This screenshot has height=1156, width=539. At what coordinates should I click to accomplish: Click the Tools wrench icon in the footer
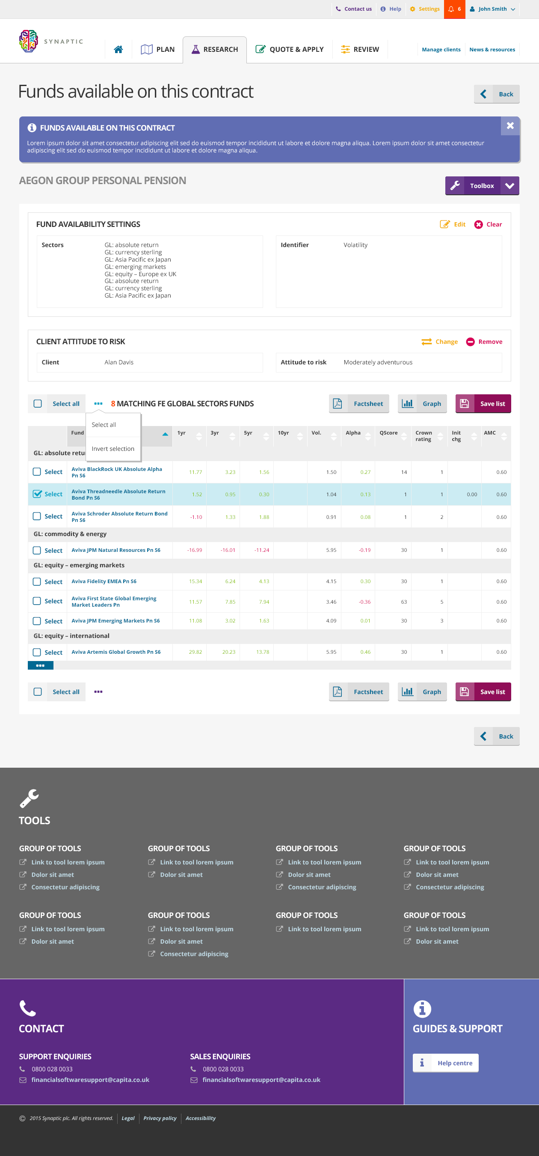(x=29, y=799)
